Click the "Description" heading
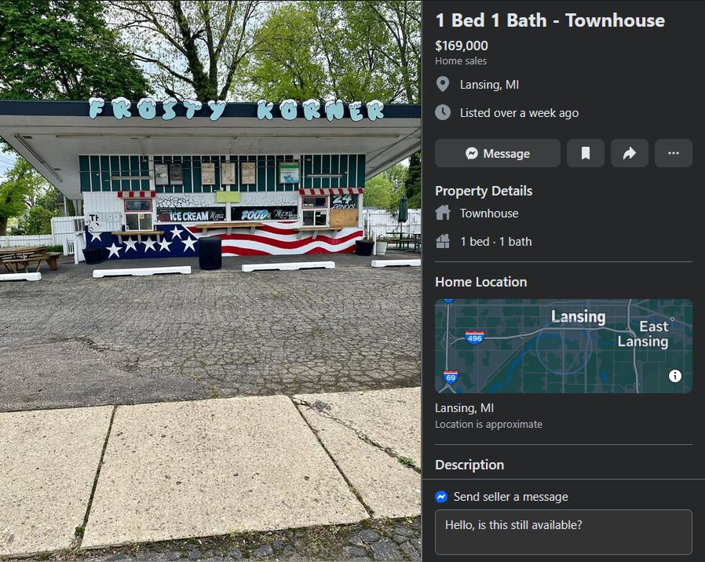 (x=469, y=465)
